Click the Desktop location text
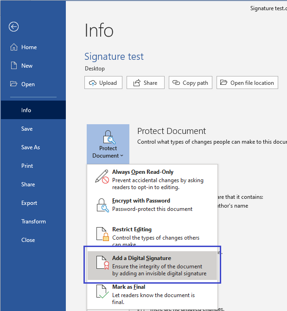This screenshot has width=287, height=311. (x=95, y=69)
